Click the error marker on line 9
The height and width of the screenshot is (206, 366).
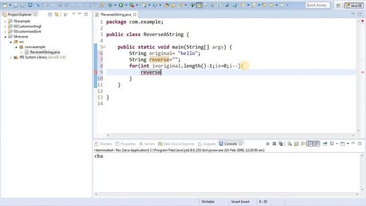click(96, 72)
